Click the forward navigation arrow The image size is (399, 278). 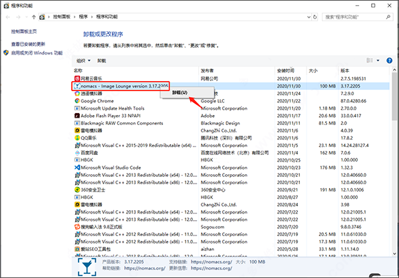click(18, 17)
